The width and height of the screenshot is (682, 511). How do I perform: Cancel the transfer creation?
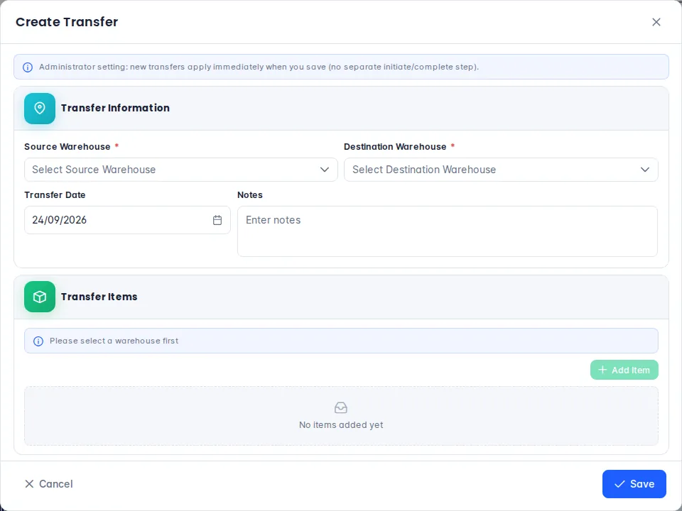[49, 483]
